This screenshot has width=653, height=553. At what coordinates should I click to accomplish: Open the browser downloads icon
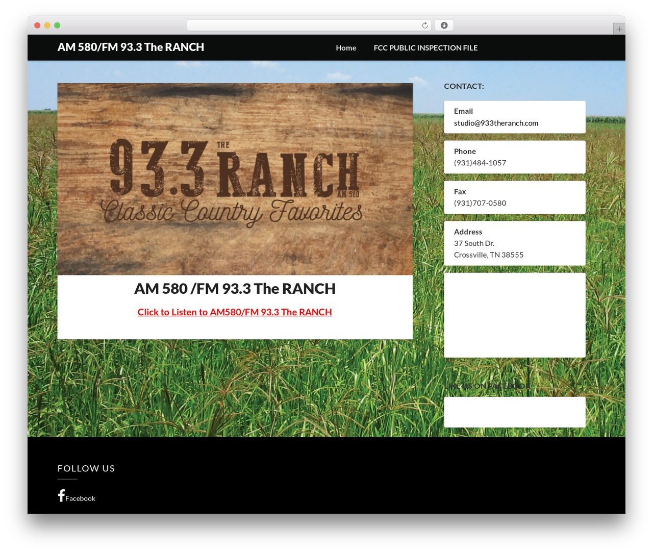point(444,26)
